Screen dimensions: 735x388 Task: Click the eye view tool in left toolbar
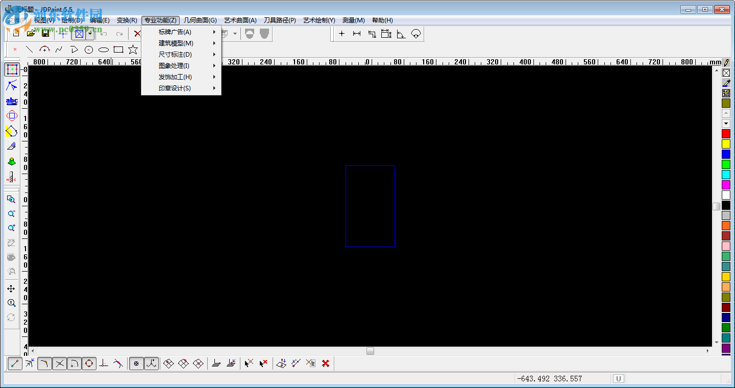tap(11, 257)
